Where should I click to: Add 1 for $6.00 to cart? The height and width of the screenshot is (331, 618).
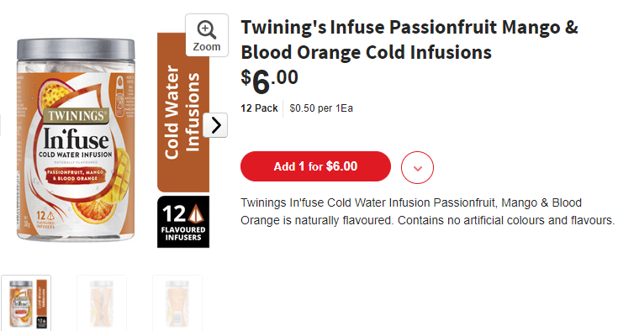pos(315,166)
